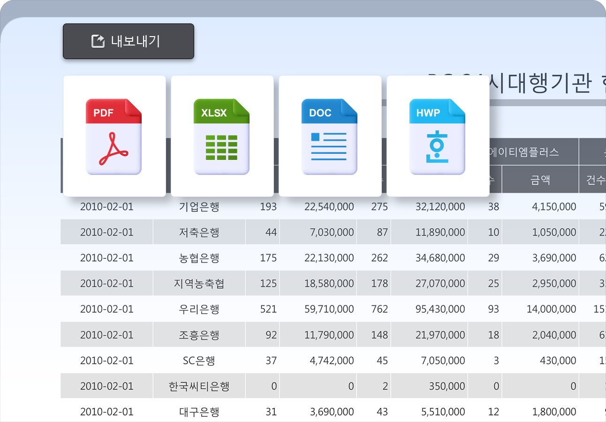Select the HWP Hangul export icon
606x422 pixels.
(437, 136)
